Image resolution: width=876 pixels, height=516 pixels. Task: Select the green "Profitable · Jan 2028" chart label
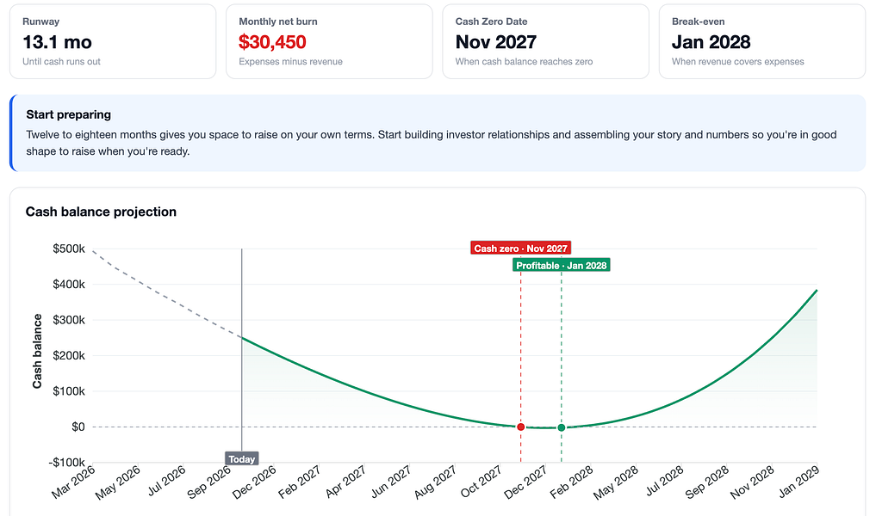562,266
